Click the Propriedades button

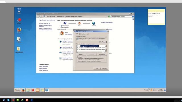click(102, 55)
